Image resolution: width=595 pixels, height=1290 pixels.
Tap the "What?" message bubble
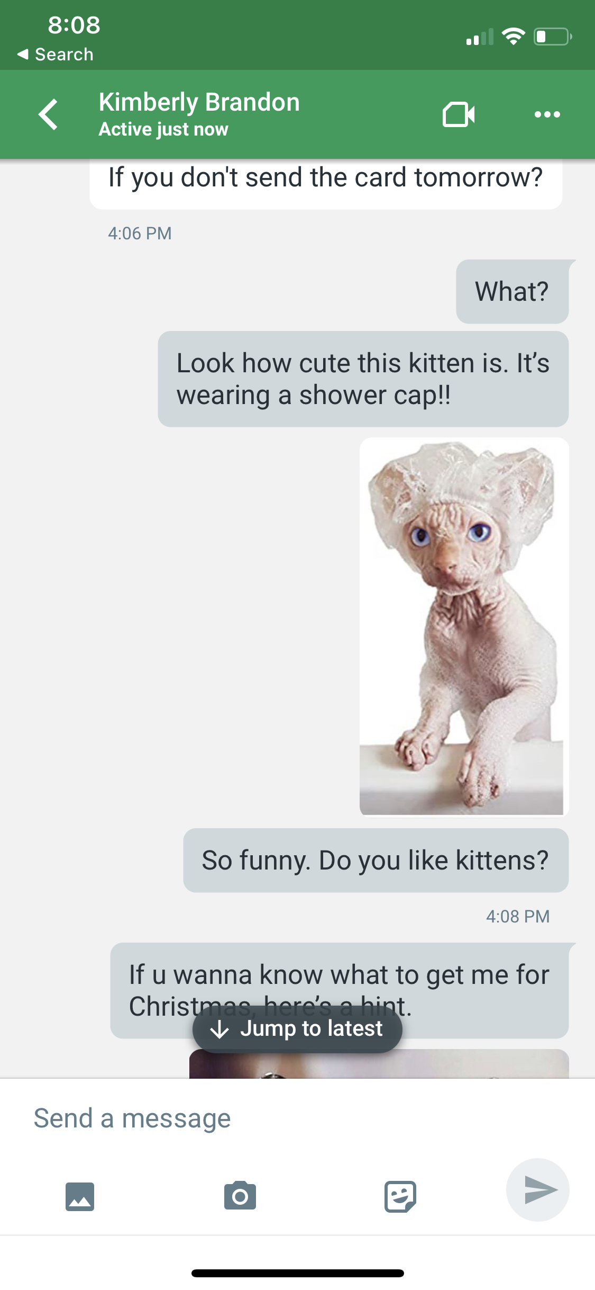[x=512, y=291]
